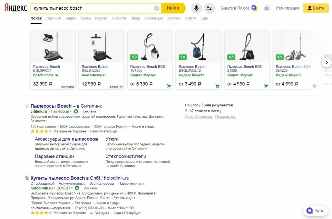Switch to the Карты tab
Viewport: 332px width, 219px height.
pos(86,18)
